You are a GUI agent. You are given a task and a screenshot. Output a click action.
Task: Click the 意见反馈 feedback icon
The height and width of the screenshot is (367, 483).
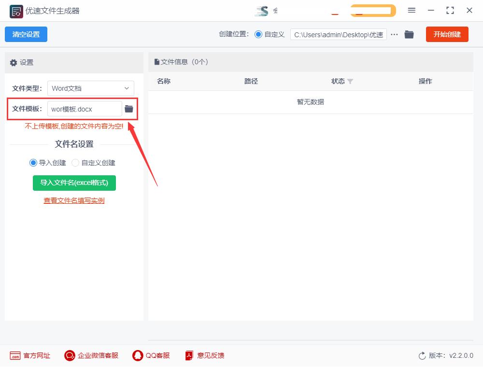tap(189, 355)
